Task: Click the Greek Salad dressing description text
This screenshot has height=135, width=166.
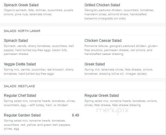Action: 119,72
